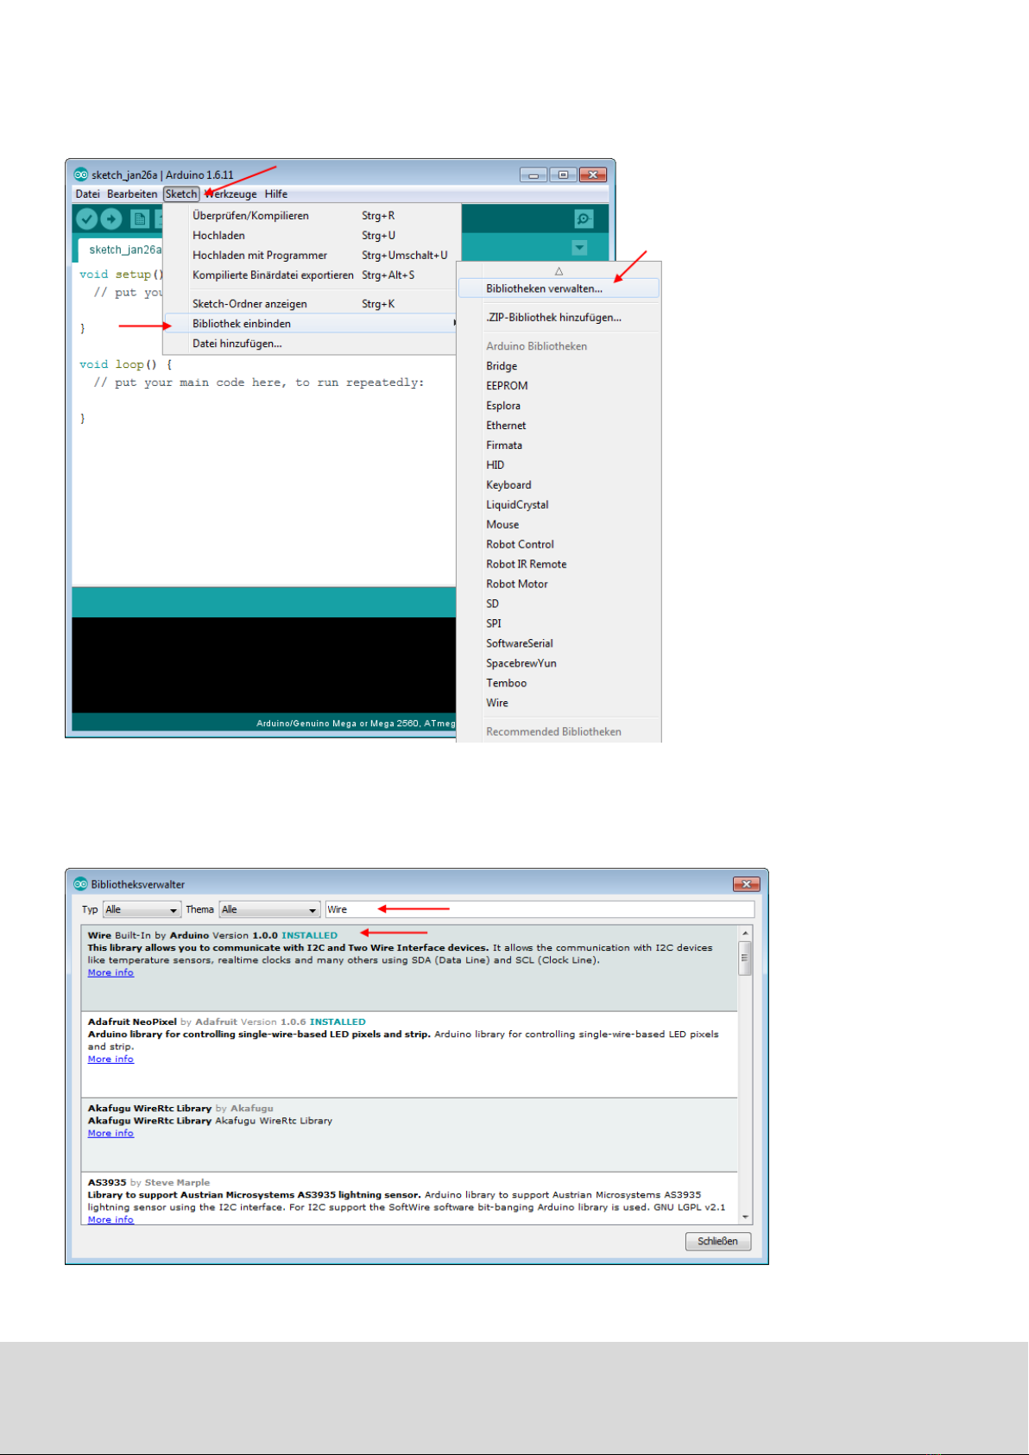This screenshot has height=1455, width=1029.
Task: Click the submenu scroll-up triangle
Action: tap(559, 271)
